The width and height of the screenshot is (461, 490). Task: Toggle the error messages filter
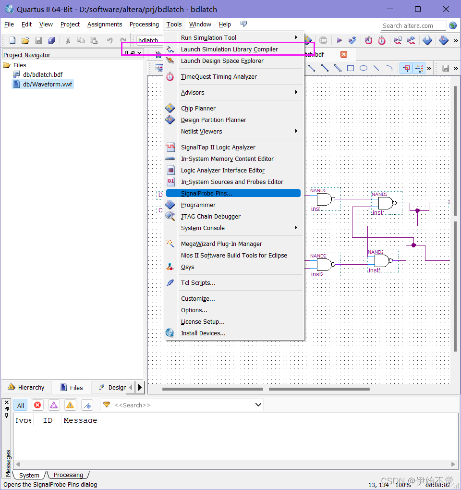coord(37,405)
